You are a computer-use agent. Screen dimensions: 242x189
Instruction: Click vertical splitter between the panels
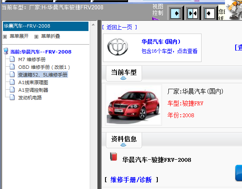pyautogui.click(x=99, y=104)
